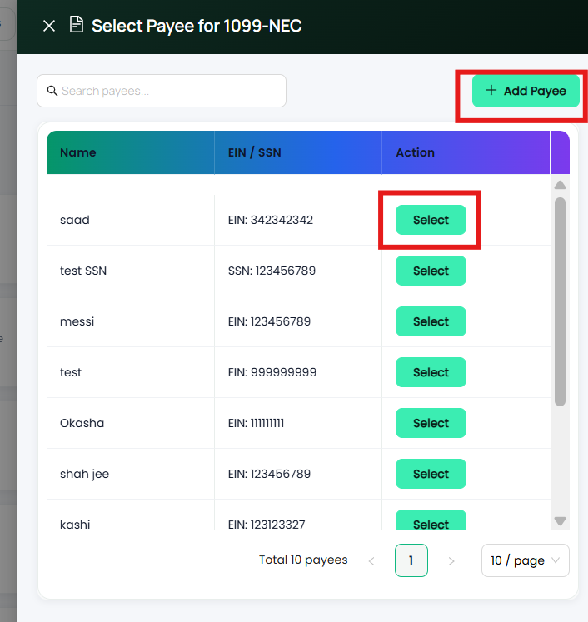588x622 pixels.
Task: Close the Select Payee panel
Action: click(49, 26)
